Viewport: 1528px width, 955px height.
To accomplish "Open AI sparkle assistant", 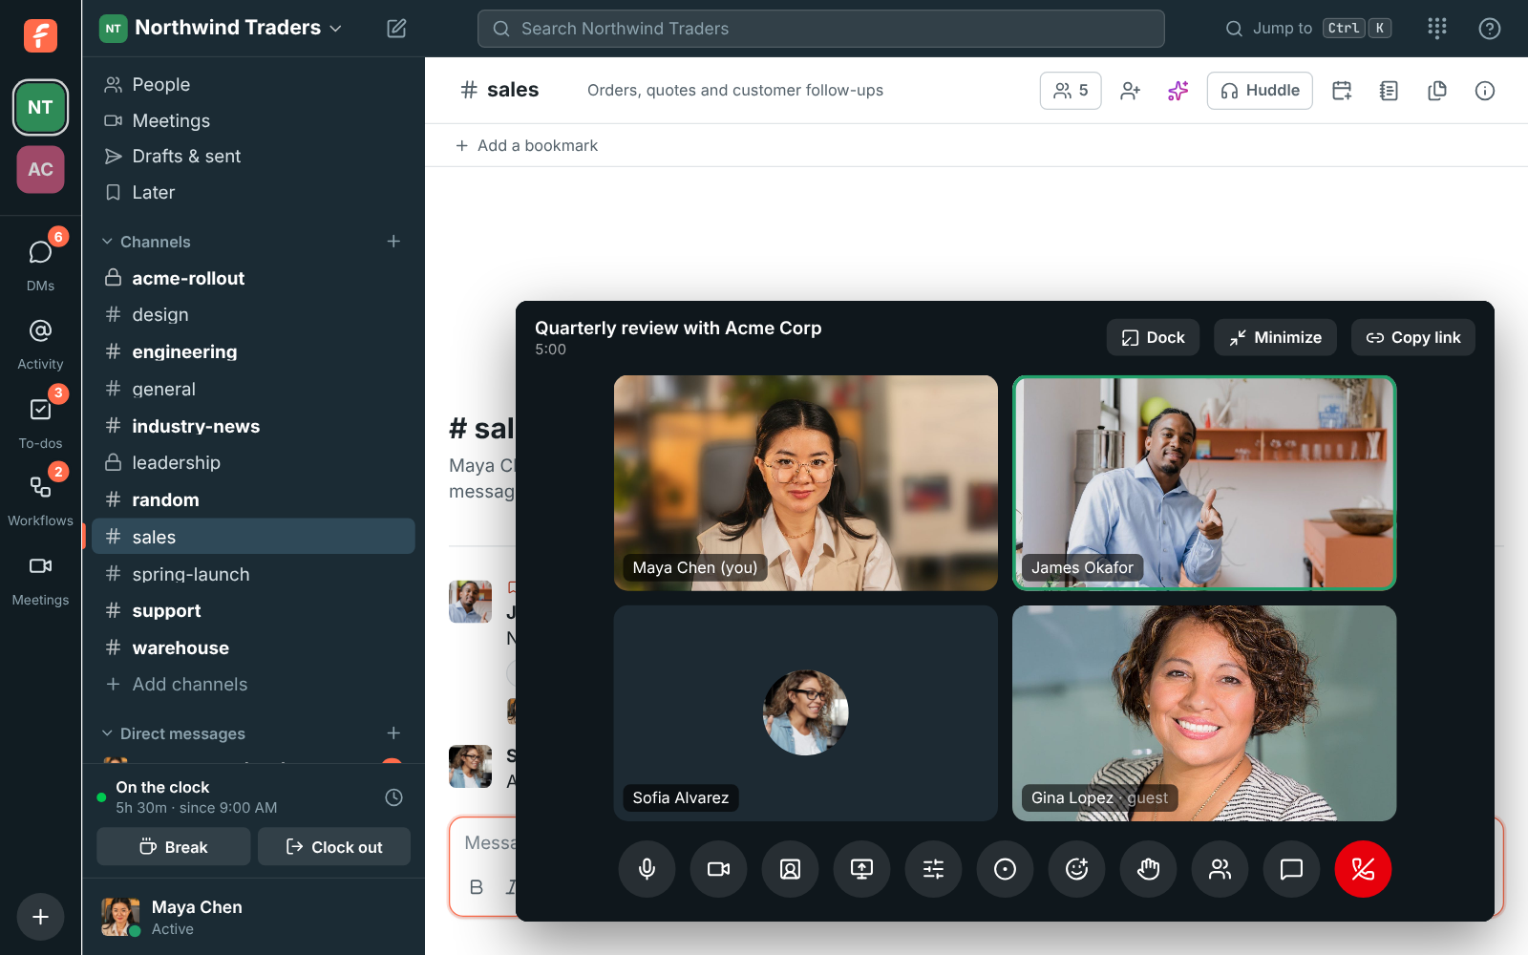I will click(x=1178, y=91).
